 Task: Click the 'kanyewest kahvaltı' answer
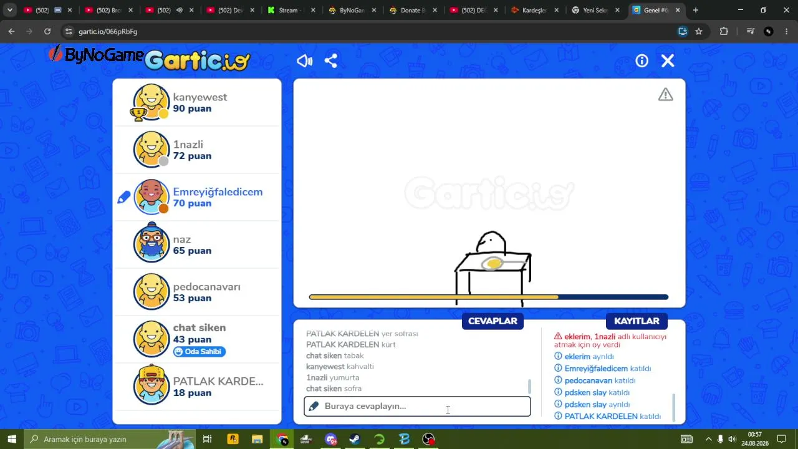coord(340,367)
